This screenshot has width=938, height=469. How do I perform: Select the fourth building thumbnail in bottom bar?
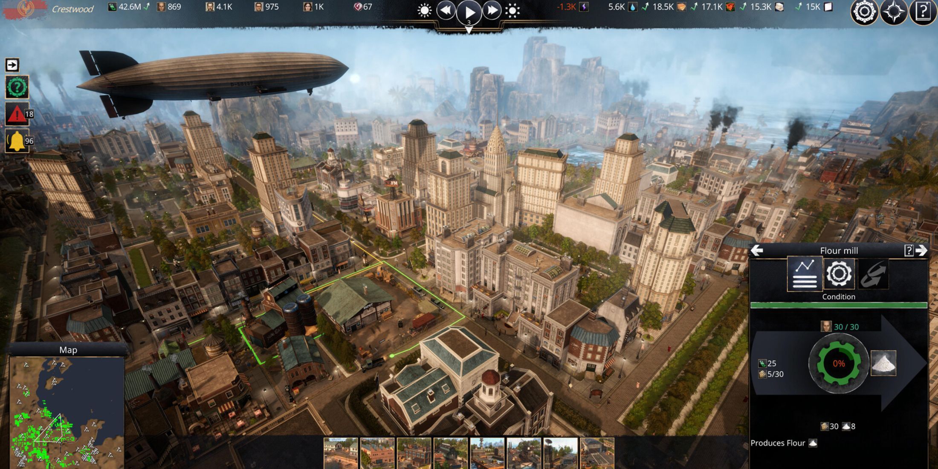pyautogui.click(x=451, y=453)
